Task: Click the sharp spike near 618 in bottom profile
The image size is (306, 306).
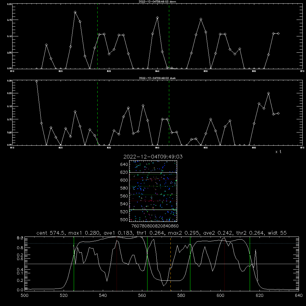Action: pyautogui.click(x=256, y=250)
